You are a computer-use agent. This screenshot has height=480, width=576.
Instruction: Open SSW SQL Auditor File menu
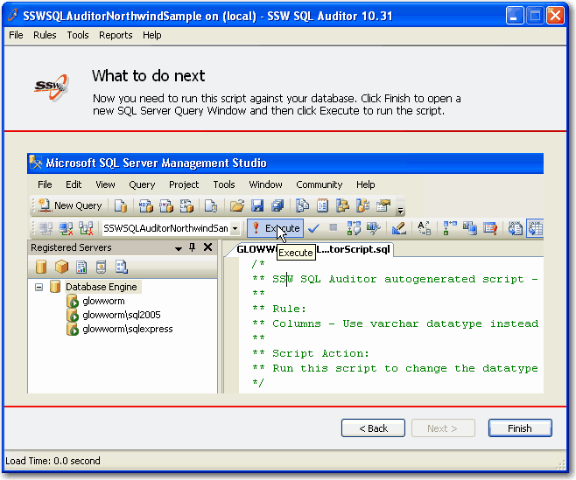click(16, 35)
